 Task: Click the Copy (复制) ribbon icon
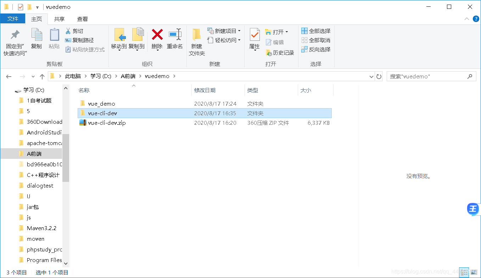pos(37,39)
